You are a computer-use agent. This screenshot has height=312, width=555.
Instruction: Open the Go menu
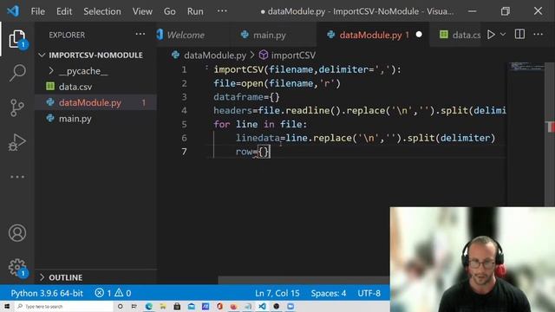point(170,11)
